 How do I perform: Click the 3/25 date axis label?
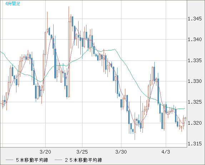(x=82, y=152)
